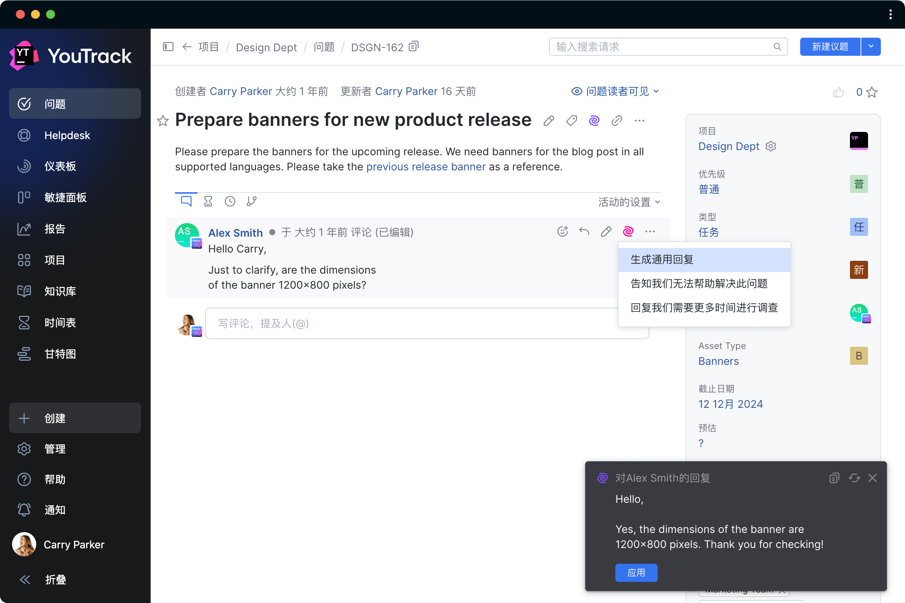Screen dimensions: 905x603
Task: Regenerate the AI reply to Alex Smith
Action: [x=854, y=478]
